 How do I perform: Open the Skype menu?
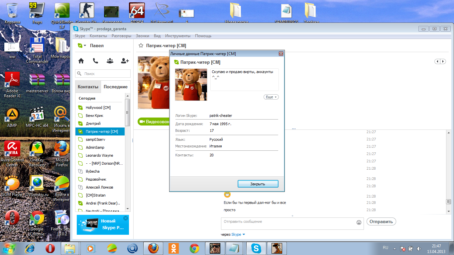80,36
